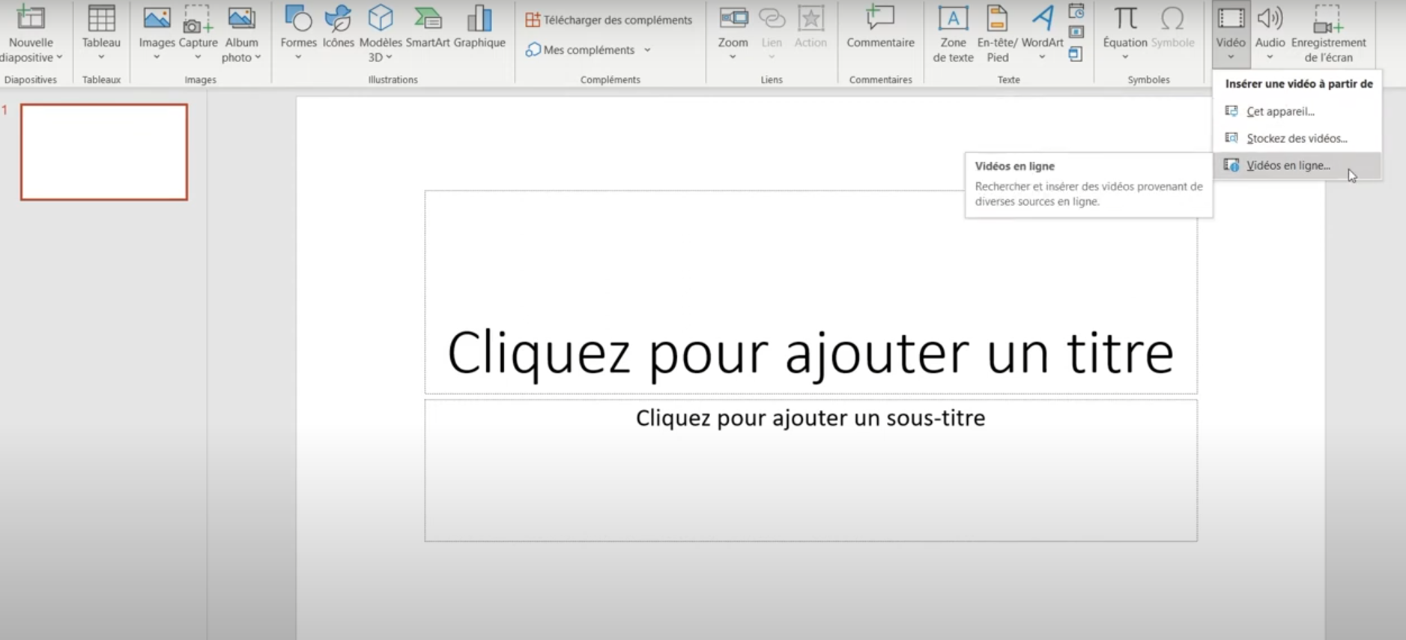The height and width of the screenshot is (640, 1406).
Task: Start Enregistrement de l'écran
Action: 1328,34
